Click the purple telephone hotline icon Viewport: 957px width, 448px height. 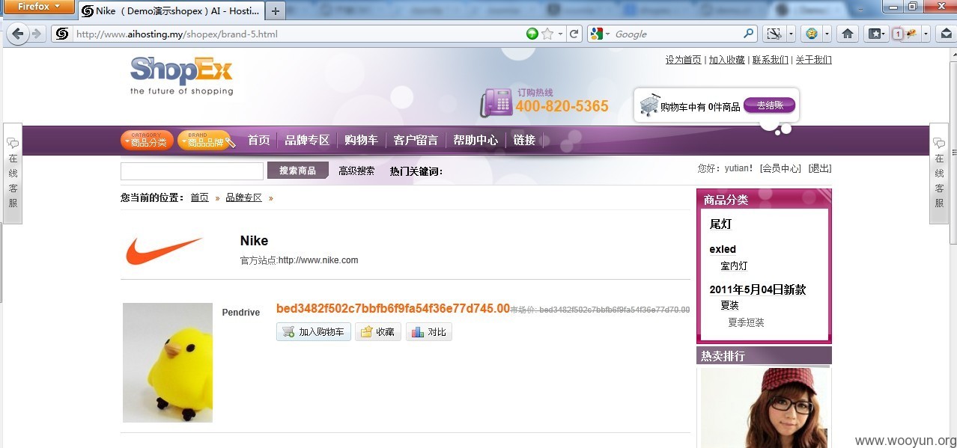(x=496, y=102)
